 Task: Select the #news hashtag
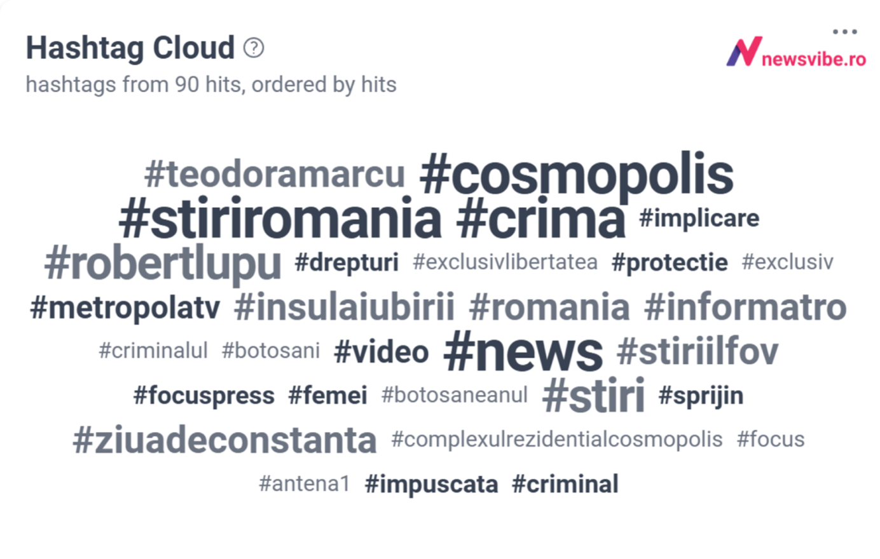[523, 351]
